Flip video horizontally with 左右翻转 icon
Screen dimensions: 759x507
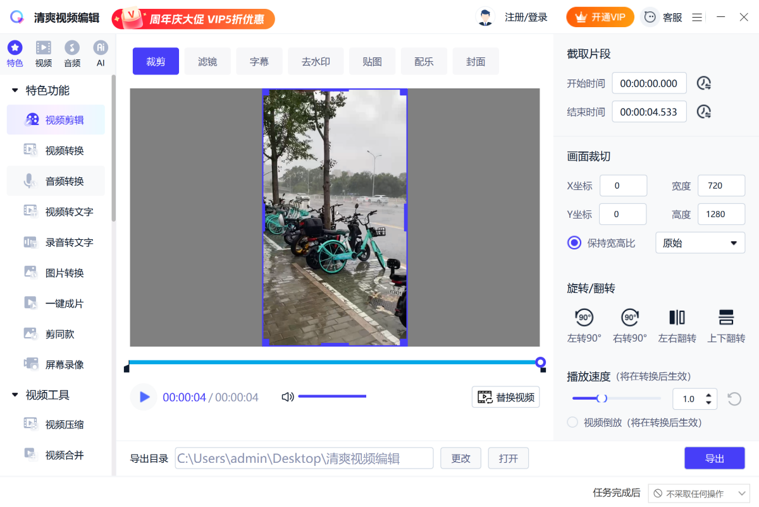click(x=677, y=318)
